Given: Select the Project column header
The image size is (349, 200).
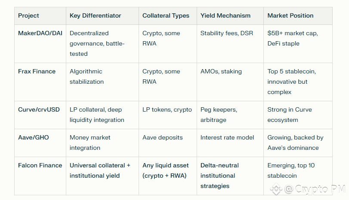Looking at the screenshot, I should click(28, 15).
